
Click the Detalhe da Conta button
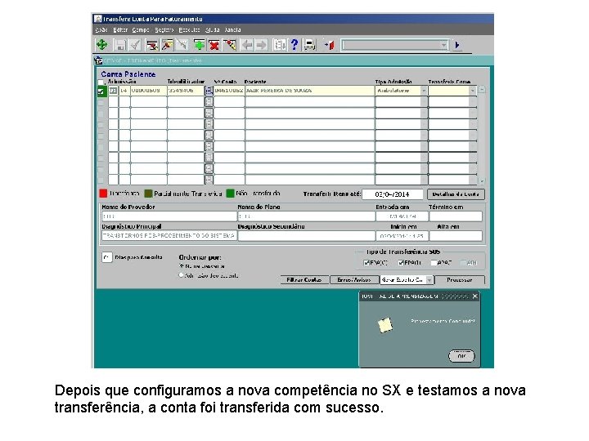[456, 194]
